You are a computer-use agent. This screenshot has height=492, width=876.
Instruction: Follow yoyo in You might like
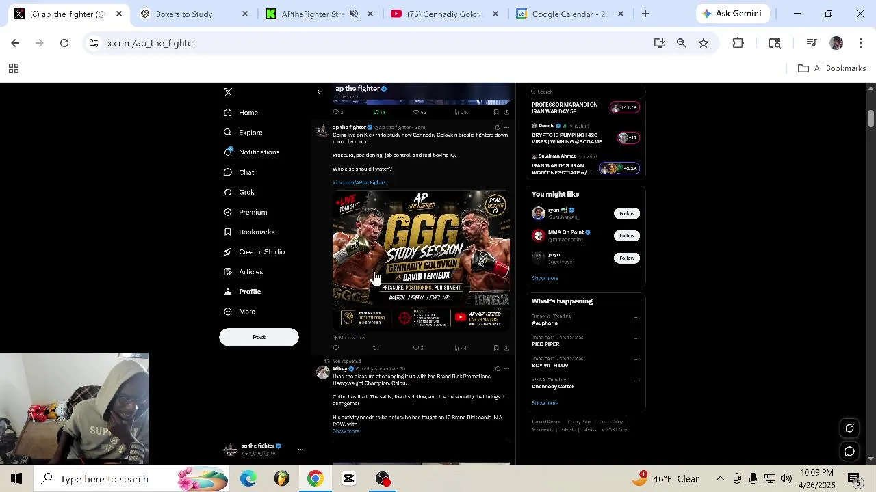627,258
